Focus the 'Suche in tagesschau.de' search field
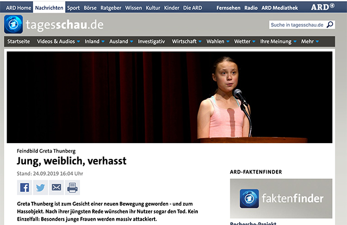The height and width of the screenshot is (225, 347). [x=297, y=25]
